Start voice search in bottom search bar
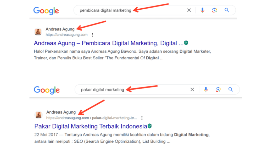 [x=206, y=90]
